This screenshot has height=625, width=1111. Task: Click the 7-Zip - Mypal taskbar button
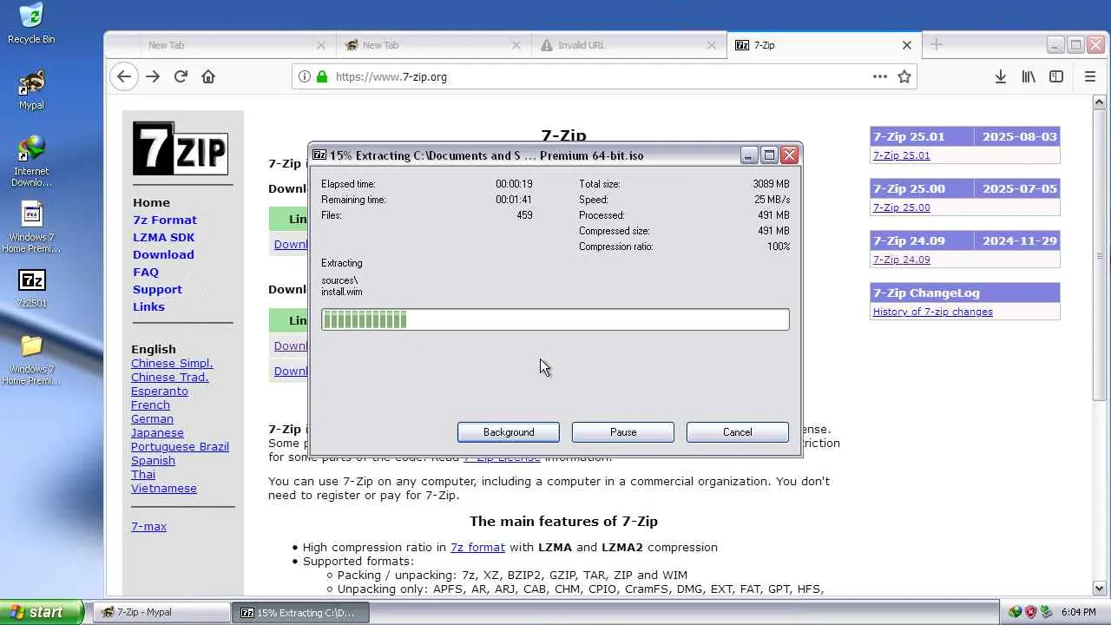pyautogui.click(x=161, y=612)
